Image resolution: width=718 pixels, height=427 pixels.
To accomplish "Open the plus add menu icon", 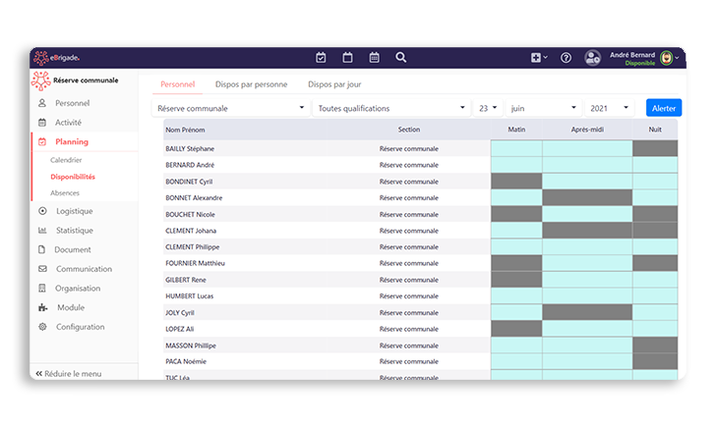I will (x=539, y=58).
